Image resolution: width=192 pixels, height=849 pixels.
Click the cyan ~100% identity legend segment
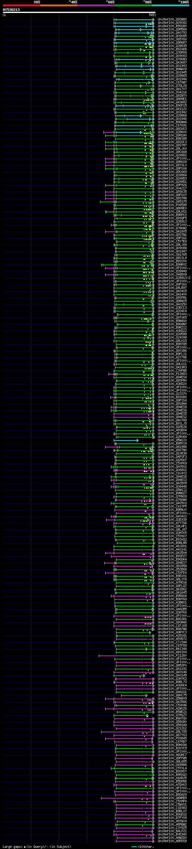pos(170,5)
